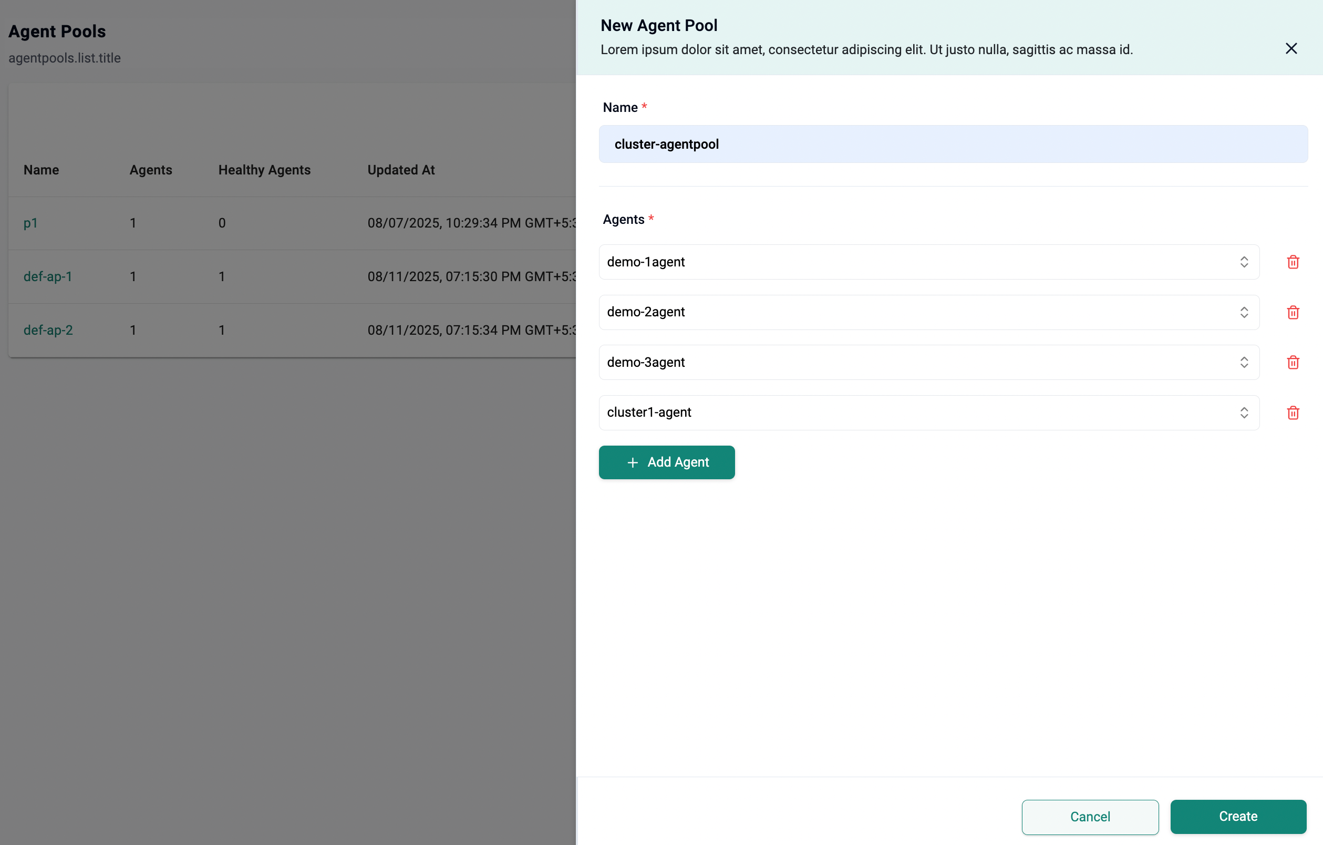
Task: Open the demo-3agent agent picker
Action: pyautogui.click(x=1244, y=362)
